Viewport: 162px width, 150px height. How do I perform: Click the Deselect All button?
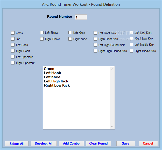coord(44,144)
